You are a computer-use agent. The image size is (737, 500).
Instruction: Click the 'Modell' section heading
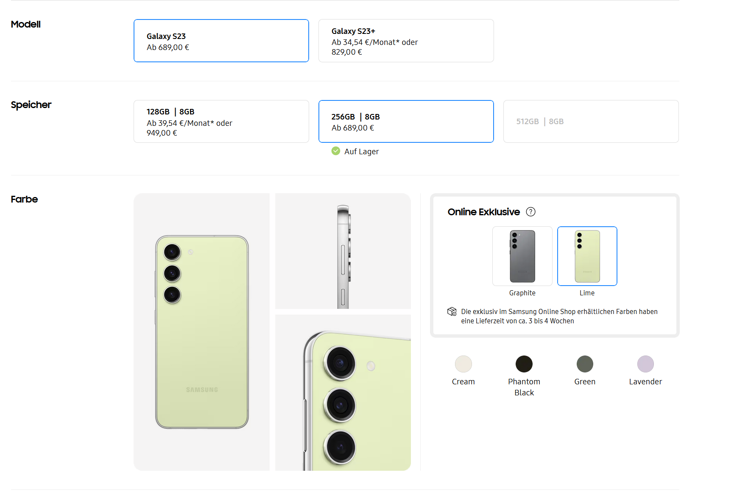pyautogui.click(x=26, y=24)
